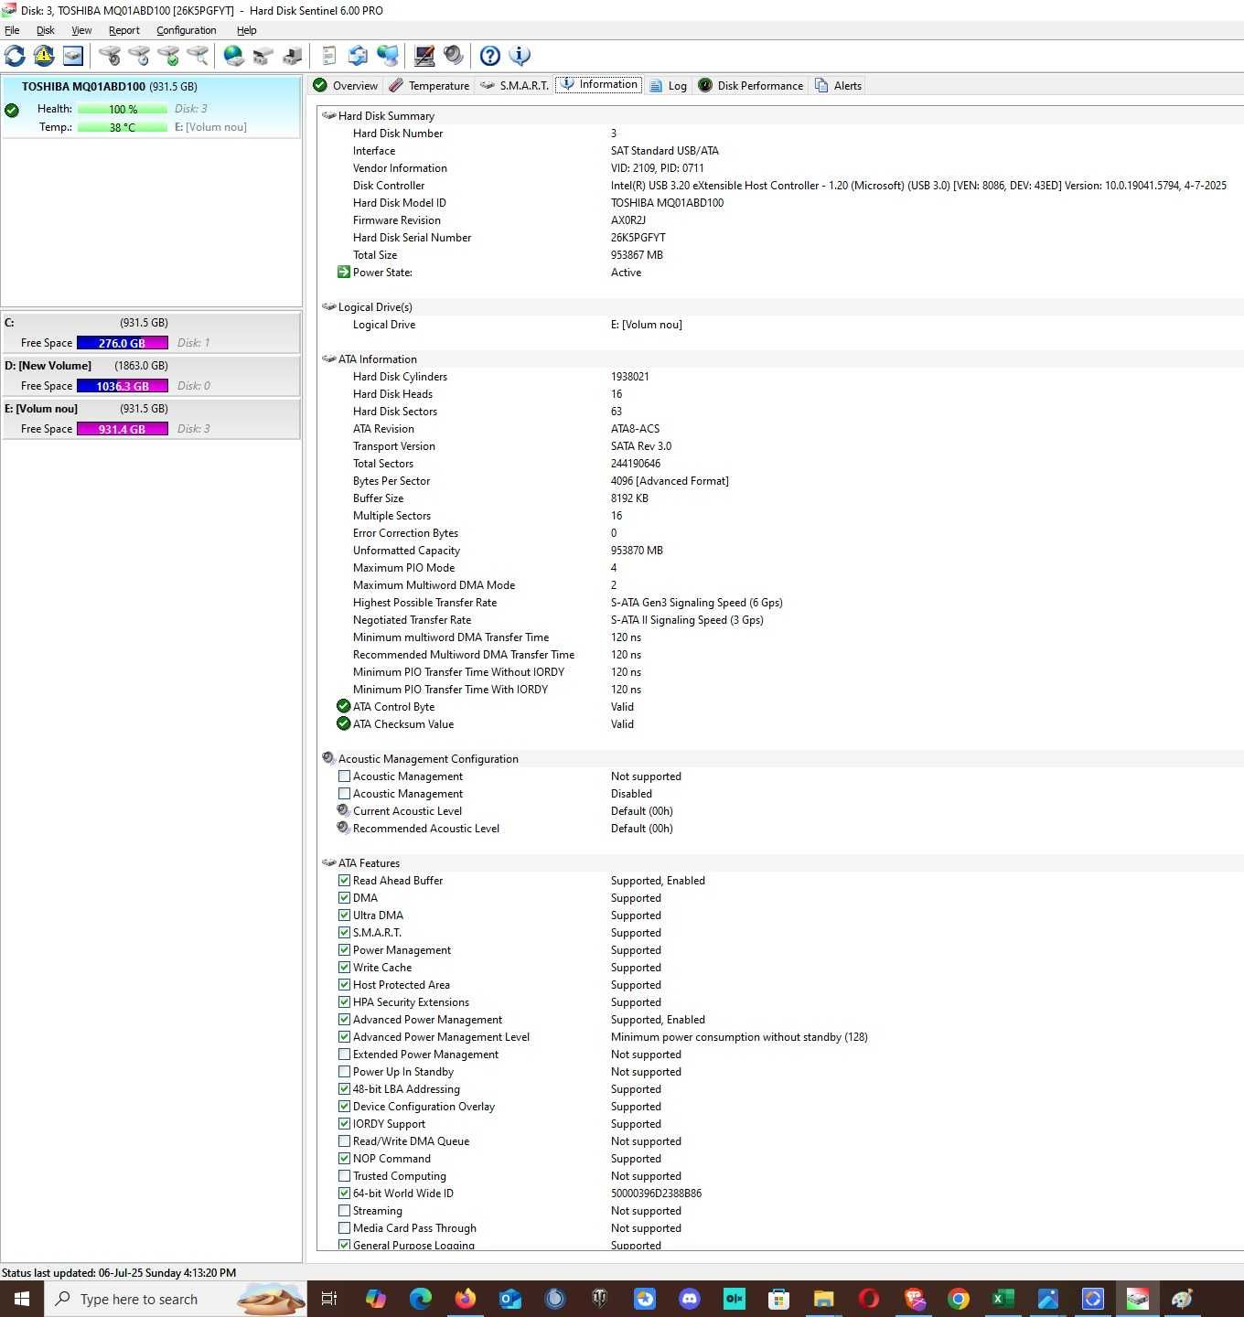Click the Health 100 % green bar
This screenshot has height=1317, width=1244.
point(123,109)
